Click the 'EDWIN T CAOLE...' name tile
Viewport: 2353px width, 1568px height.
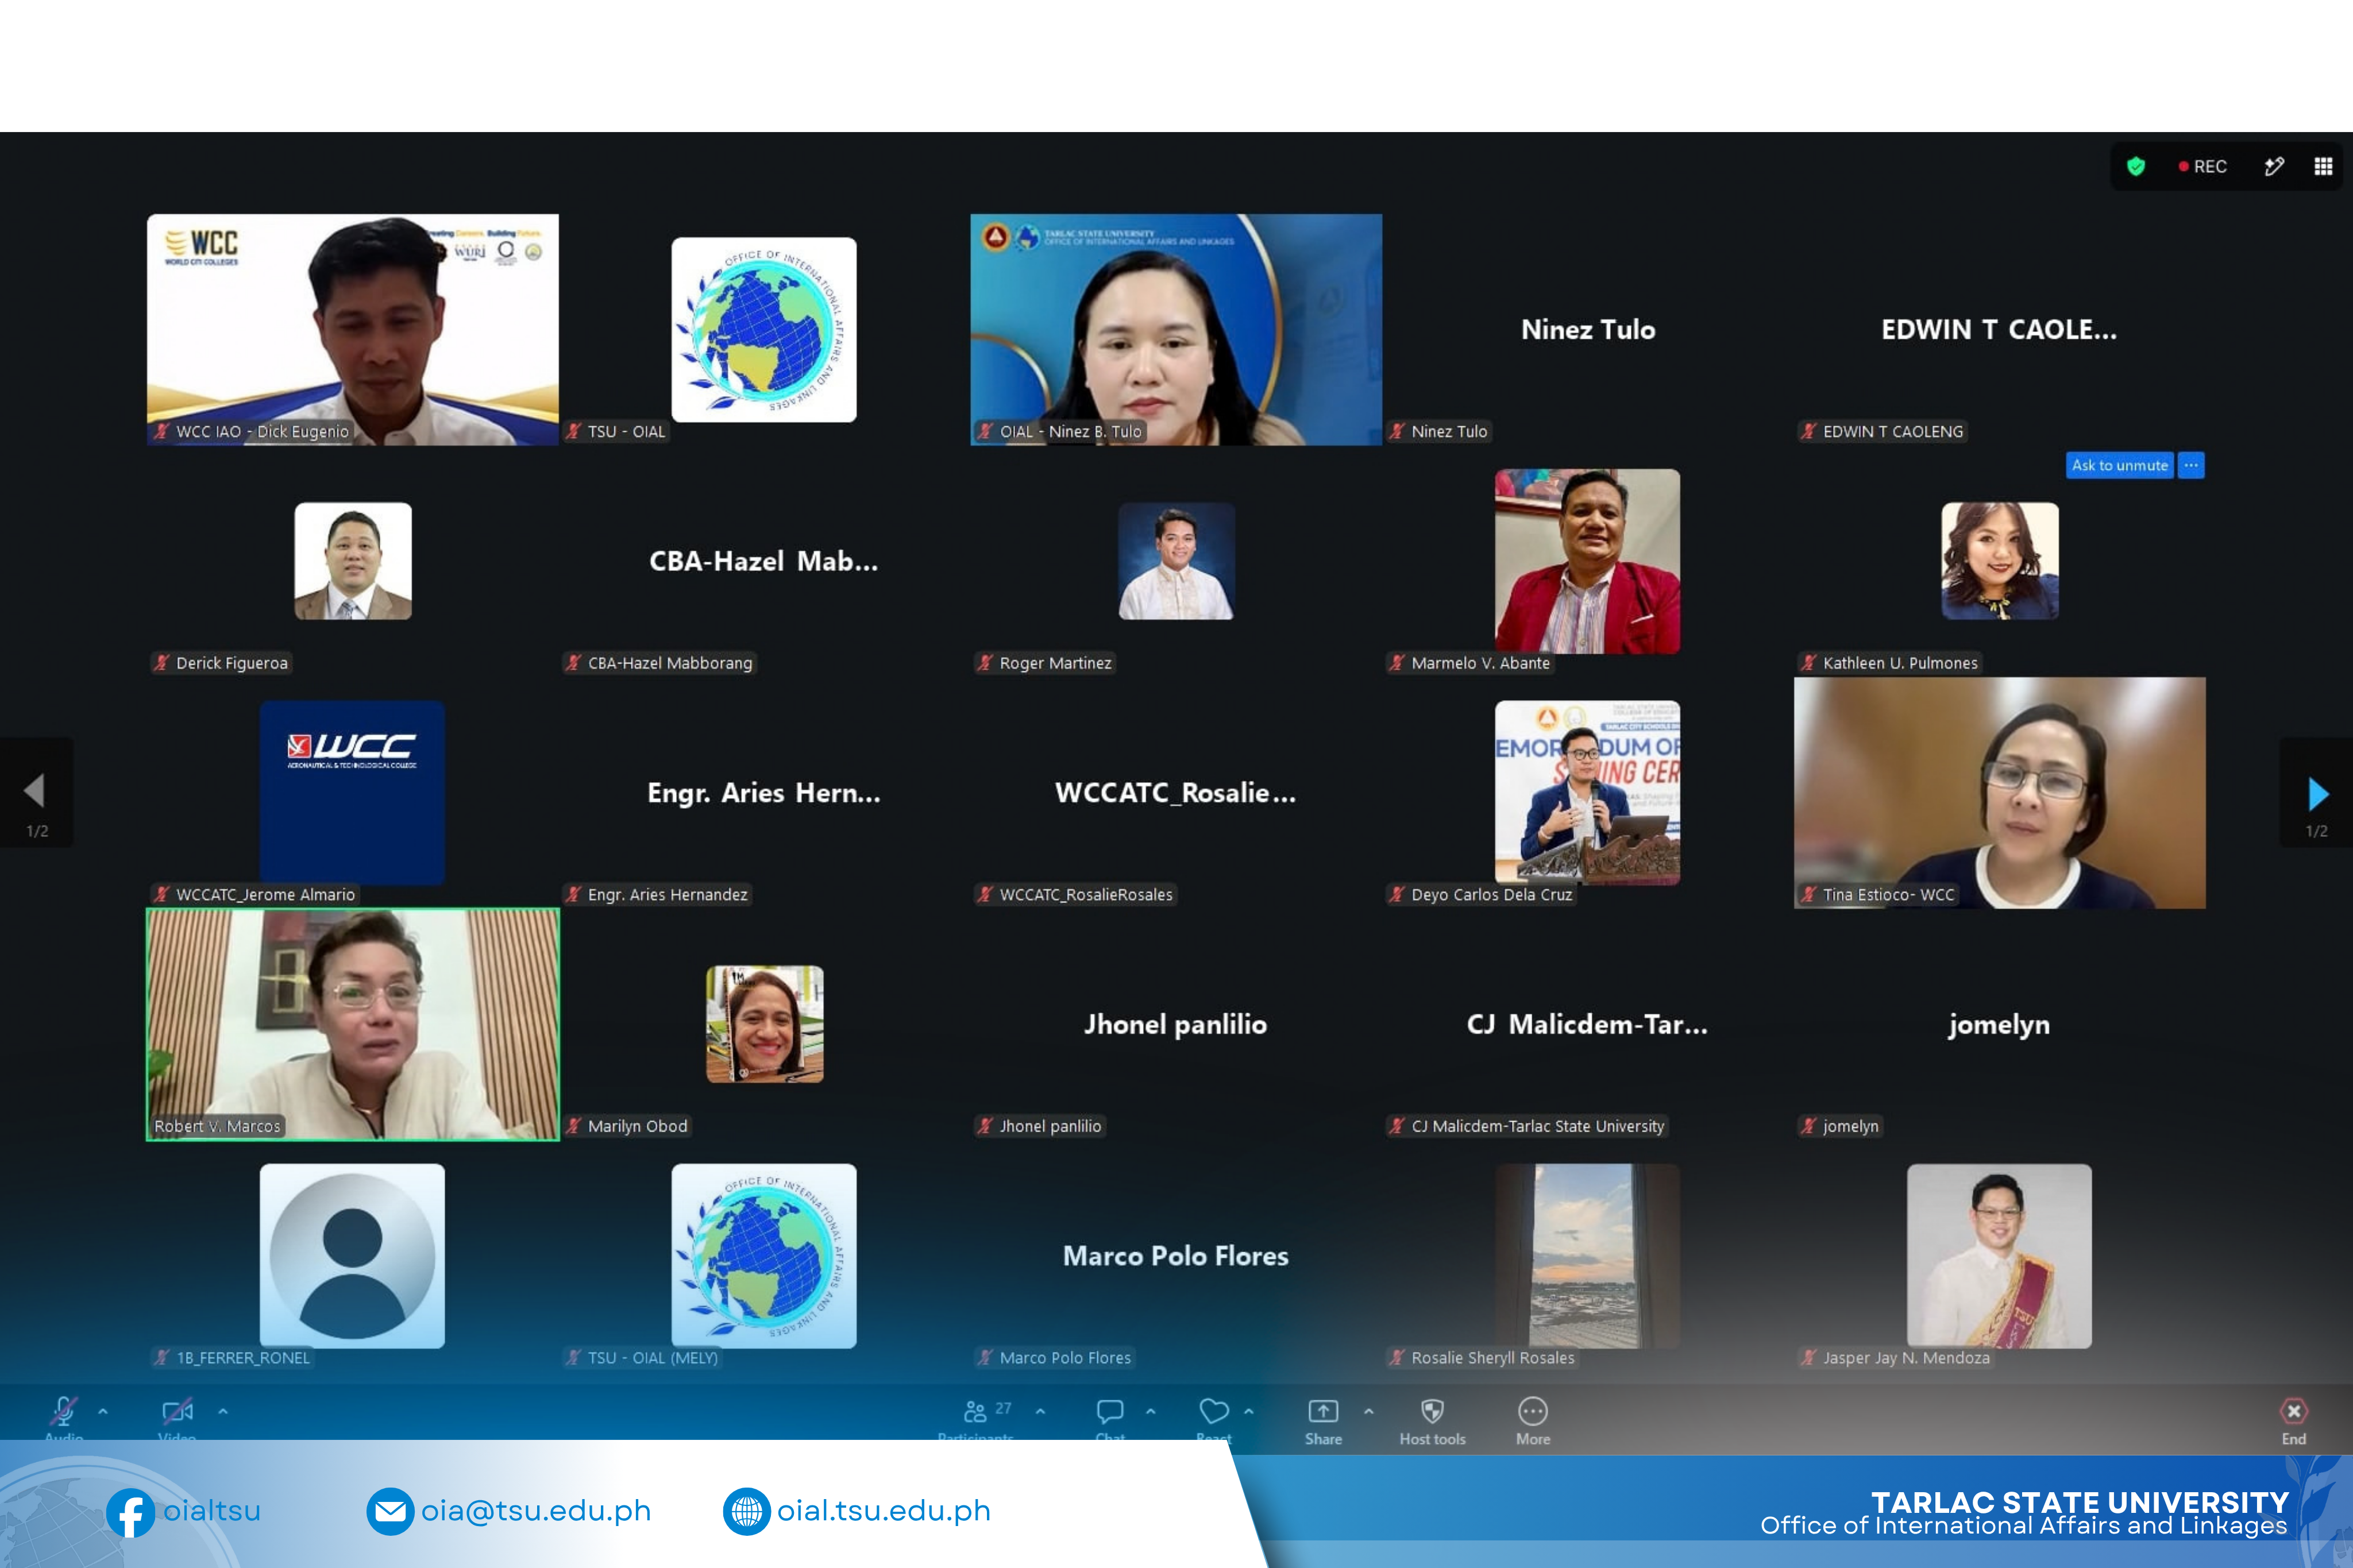(2000, 329)
